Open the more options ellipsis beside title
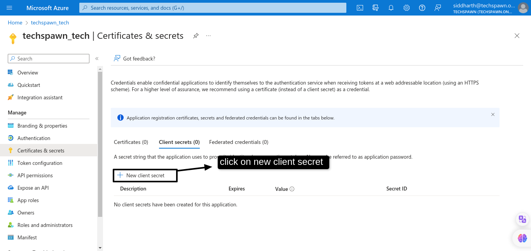The width and height of the screenshot is (531, 251). coord(208,36)
